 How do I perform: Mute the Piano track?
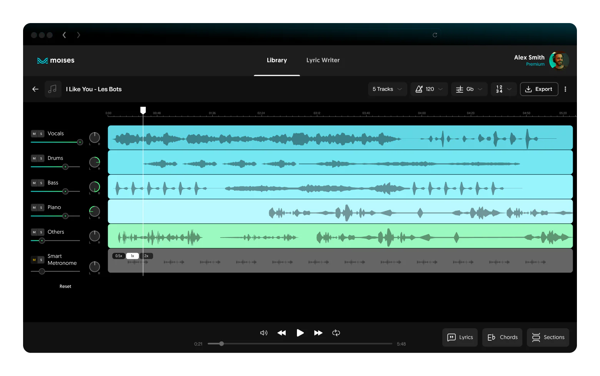click(x=34, y=208)
